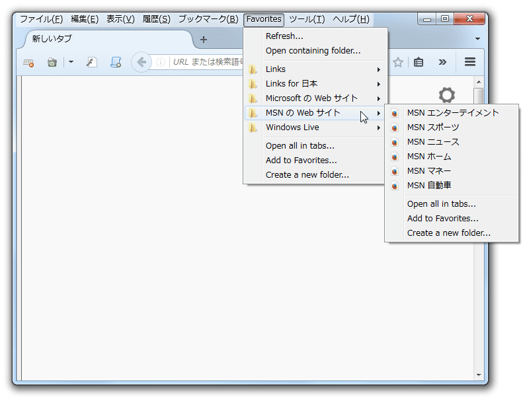
Task: Select Open all in tabs... in MSN submenu
Action: tap(452, 204)
